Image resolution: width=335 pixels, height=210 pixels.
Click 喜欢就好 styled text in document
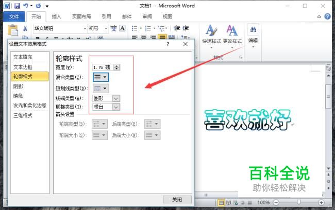[x=247, y=120]
